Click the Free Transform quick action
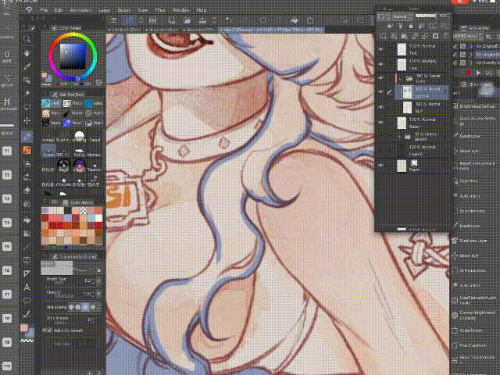This screenshot has height=375, width=500. click(x=470, y=345)
